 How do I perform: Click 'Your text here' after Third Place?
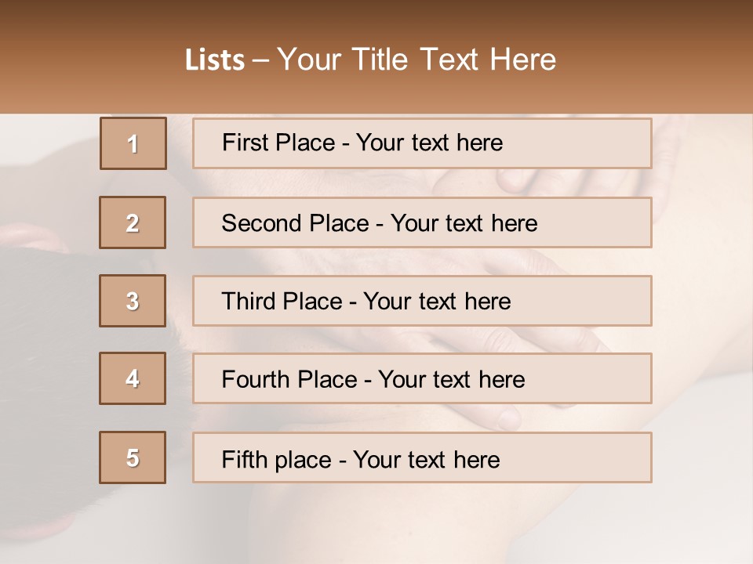pos(437,302)
